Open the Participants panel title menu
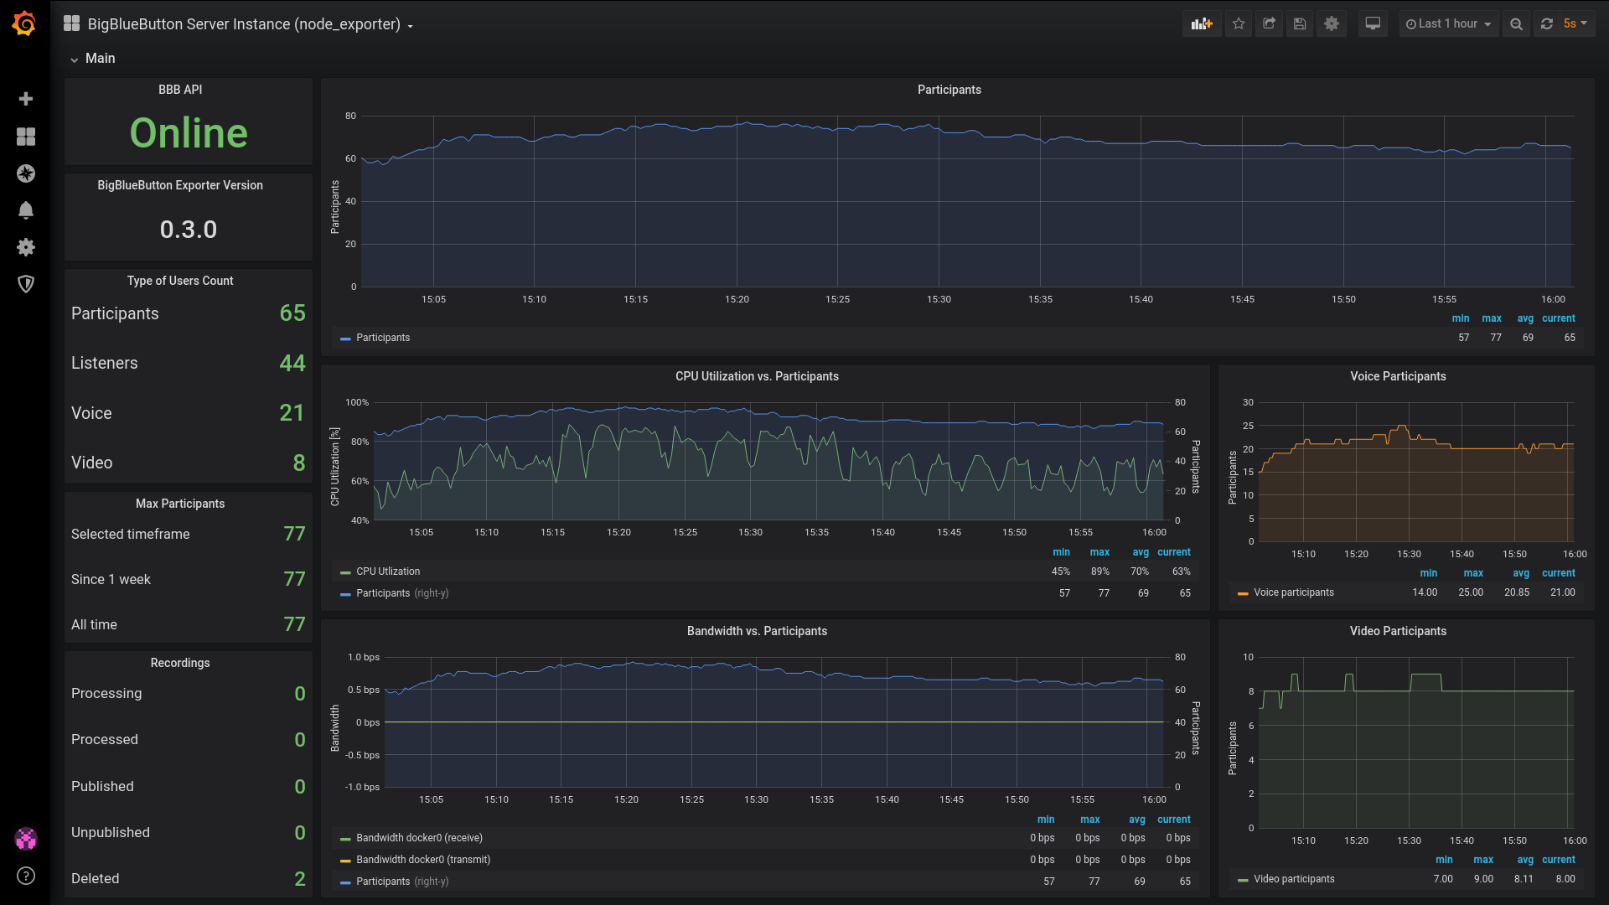 (949, 90)
